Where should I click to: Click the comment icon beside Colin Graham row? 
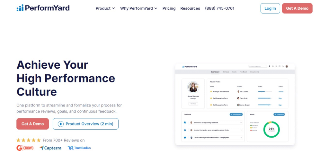tap(185, 138)
